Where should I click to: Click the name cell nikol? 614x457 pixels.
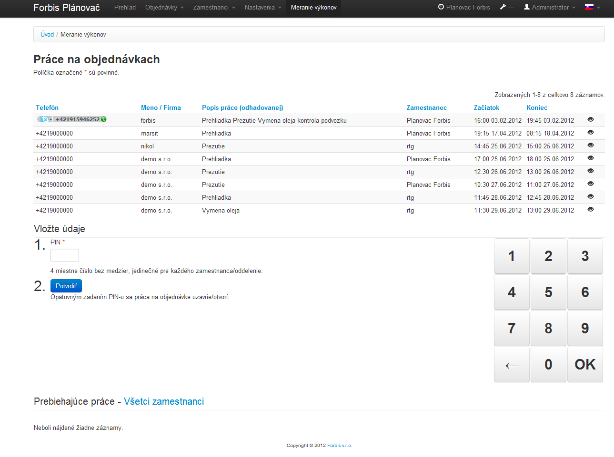coord(148,146)
